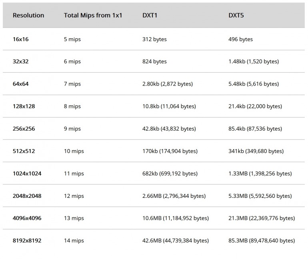The height and width of the screenshot is (259, 308).
Task: Click the 21.4kb (22,000 bytes) value
Action: pyautogui.click(x=255, y=106)
